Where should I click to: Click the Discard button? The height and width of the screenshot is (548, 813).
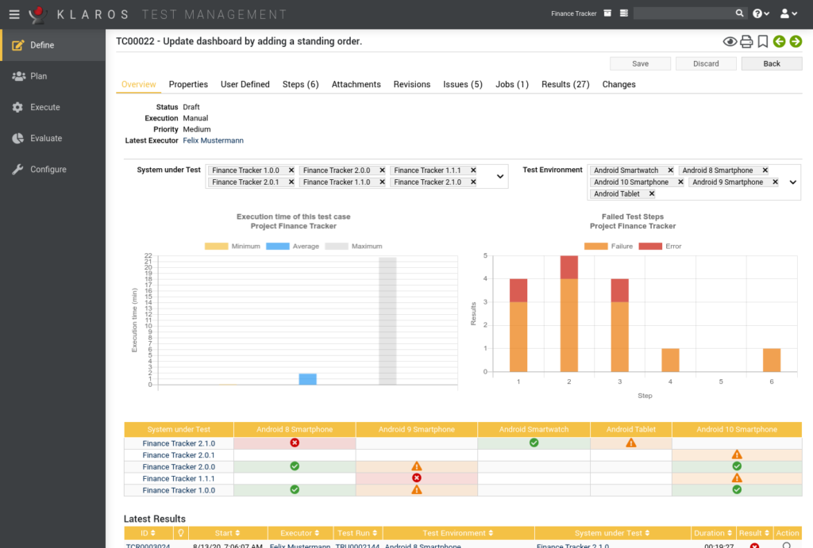pos(706,63)
